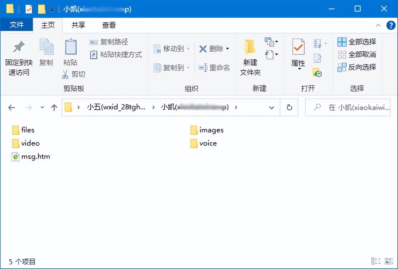Open the Move To (移动到) dropdown
Viewport: 398px width, 269px height.
(172, 49)
